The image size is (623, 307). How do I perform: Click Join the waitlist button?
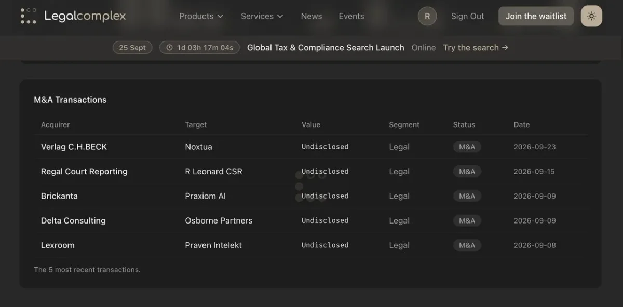pos(536,16)
